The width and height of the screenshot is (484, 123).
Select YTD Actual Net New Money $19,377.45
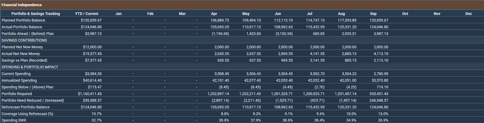pyautogui.click(x=92, y=54)
